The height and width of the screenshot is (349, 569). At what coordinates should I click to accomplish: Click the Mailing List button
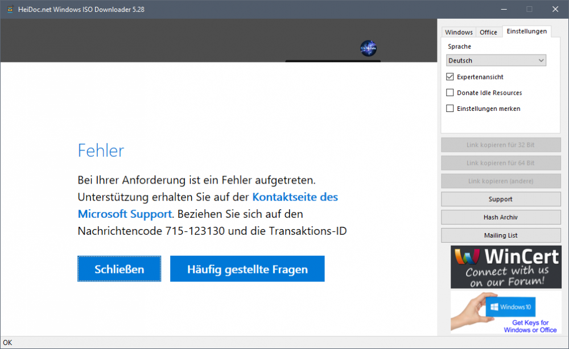[501, 235]
